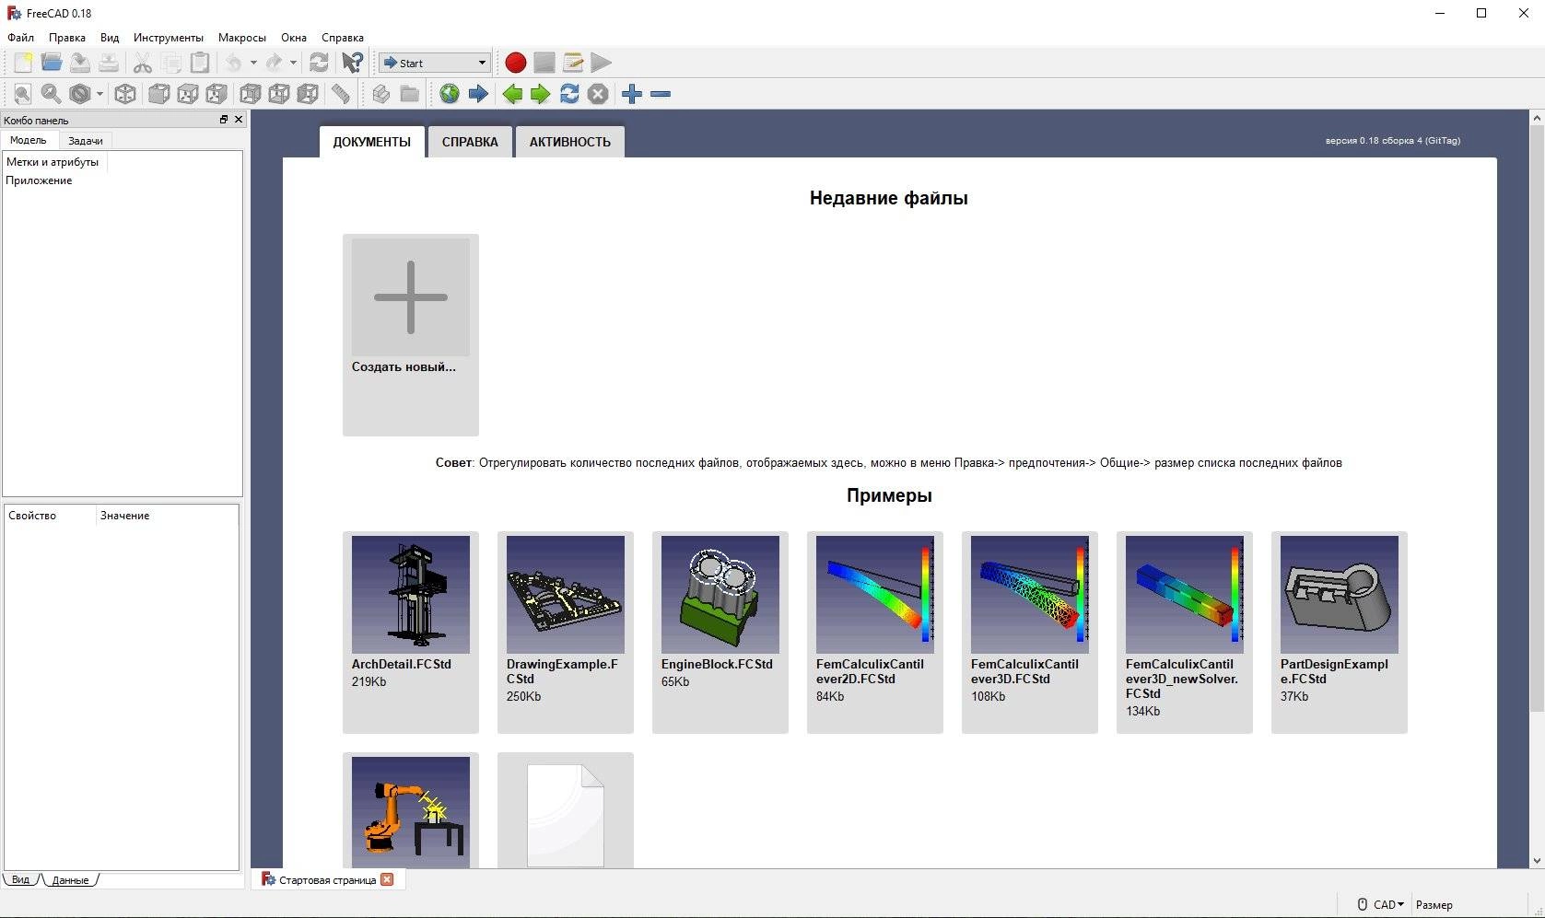1545x918 pixels.
Task: Open PartDesignExample.FCStd example
Action: point(1340,632)
